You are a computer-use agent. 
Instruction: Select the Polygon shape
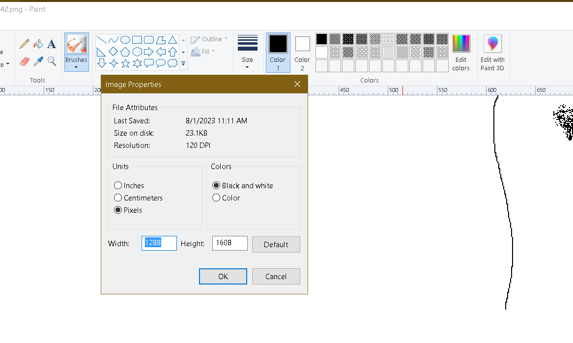coord(160,40)
